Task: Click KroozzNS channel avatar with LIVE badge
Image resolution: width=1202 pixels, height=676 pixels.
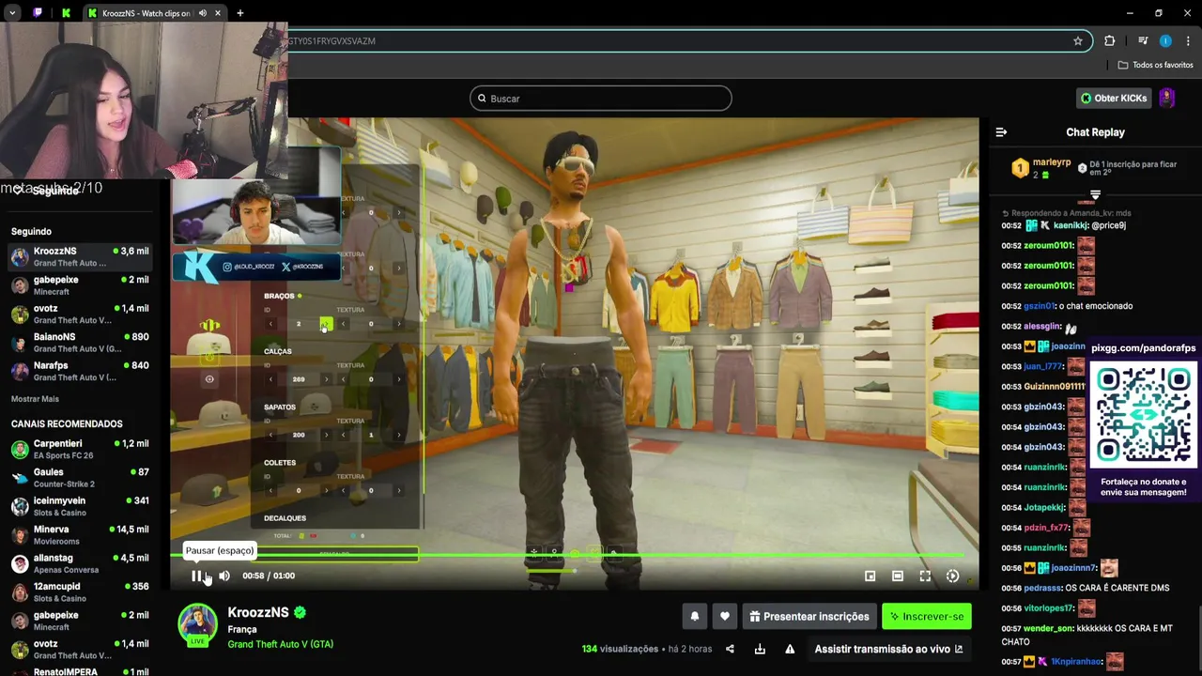Action: (x=198, y=625)
